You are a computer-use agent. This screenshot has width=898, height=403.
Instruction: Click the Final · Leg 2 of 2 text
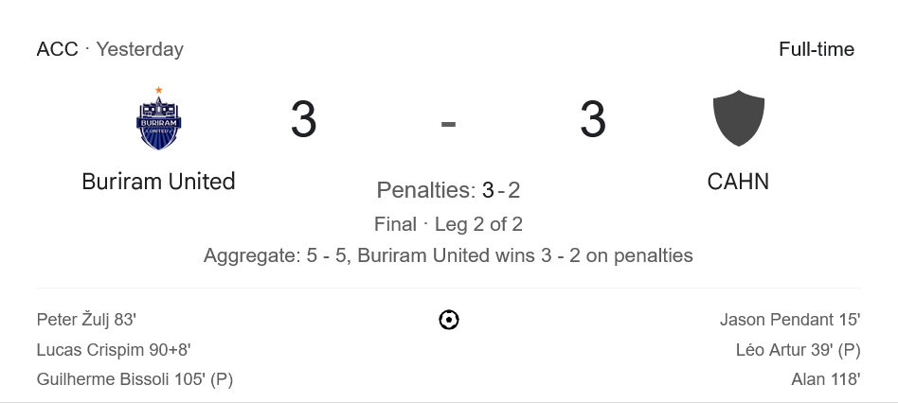pyautogui.click(x=448, y=224)
